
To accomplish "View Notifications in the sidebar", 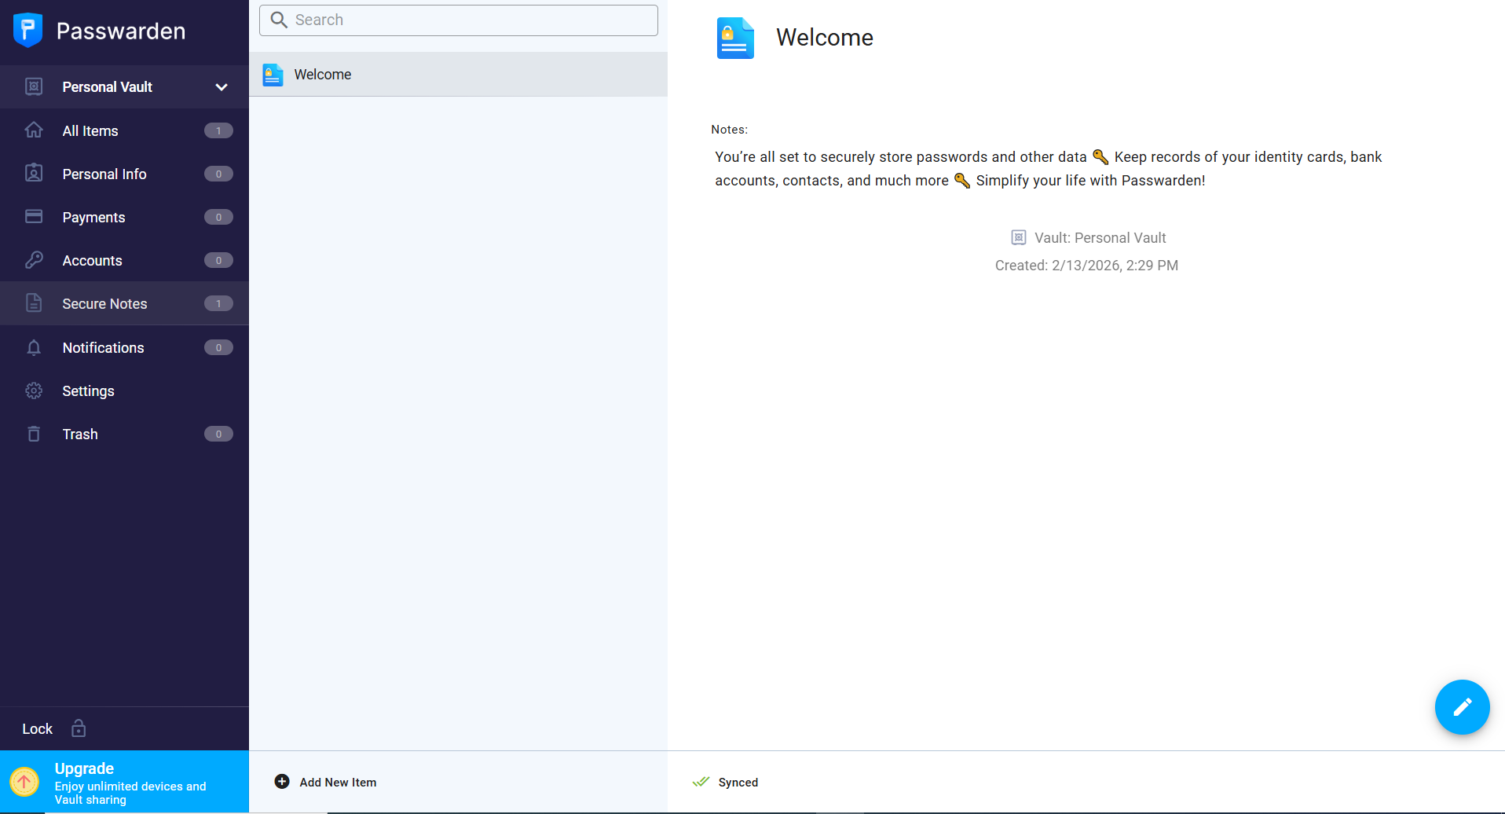I will tap(103, 347).
